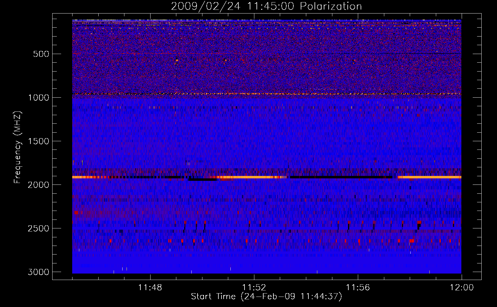Click the 11:48 time tick label

pyautogui.click(x=150, y=288)
